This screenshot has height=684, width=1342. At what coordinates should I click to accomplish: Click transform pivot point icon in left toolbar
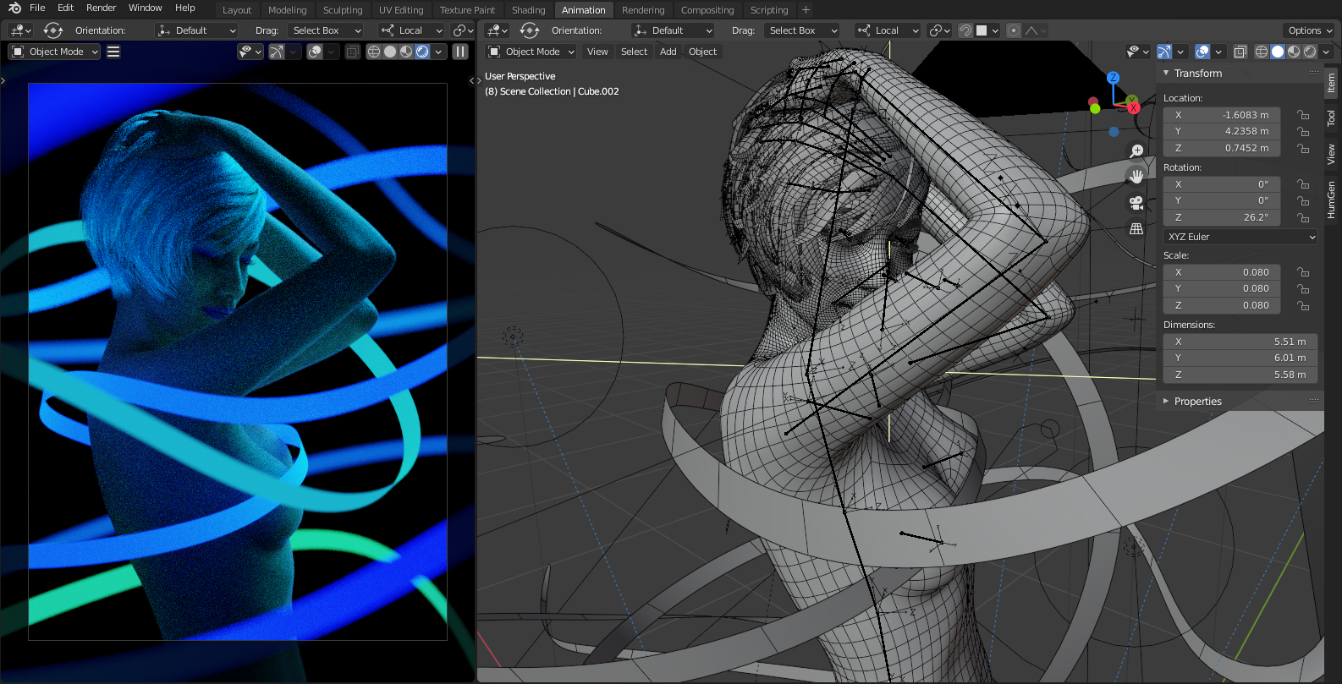(463, 30)
